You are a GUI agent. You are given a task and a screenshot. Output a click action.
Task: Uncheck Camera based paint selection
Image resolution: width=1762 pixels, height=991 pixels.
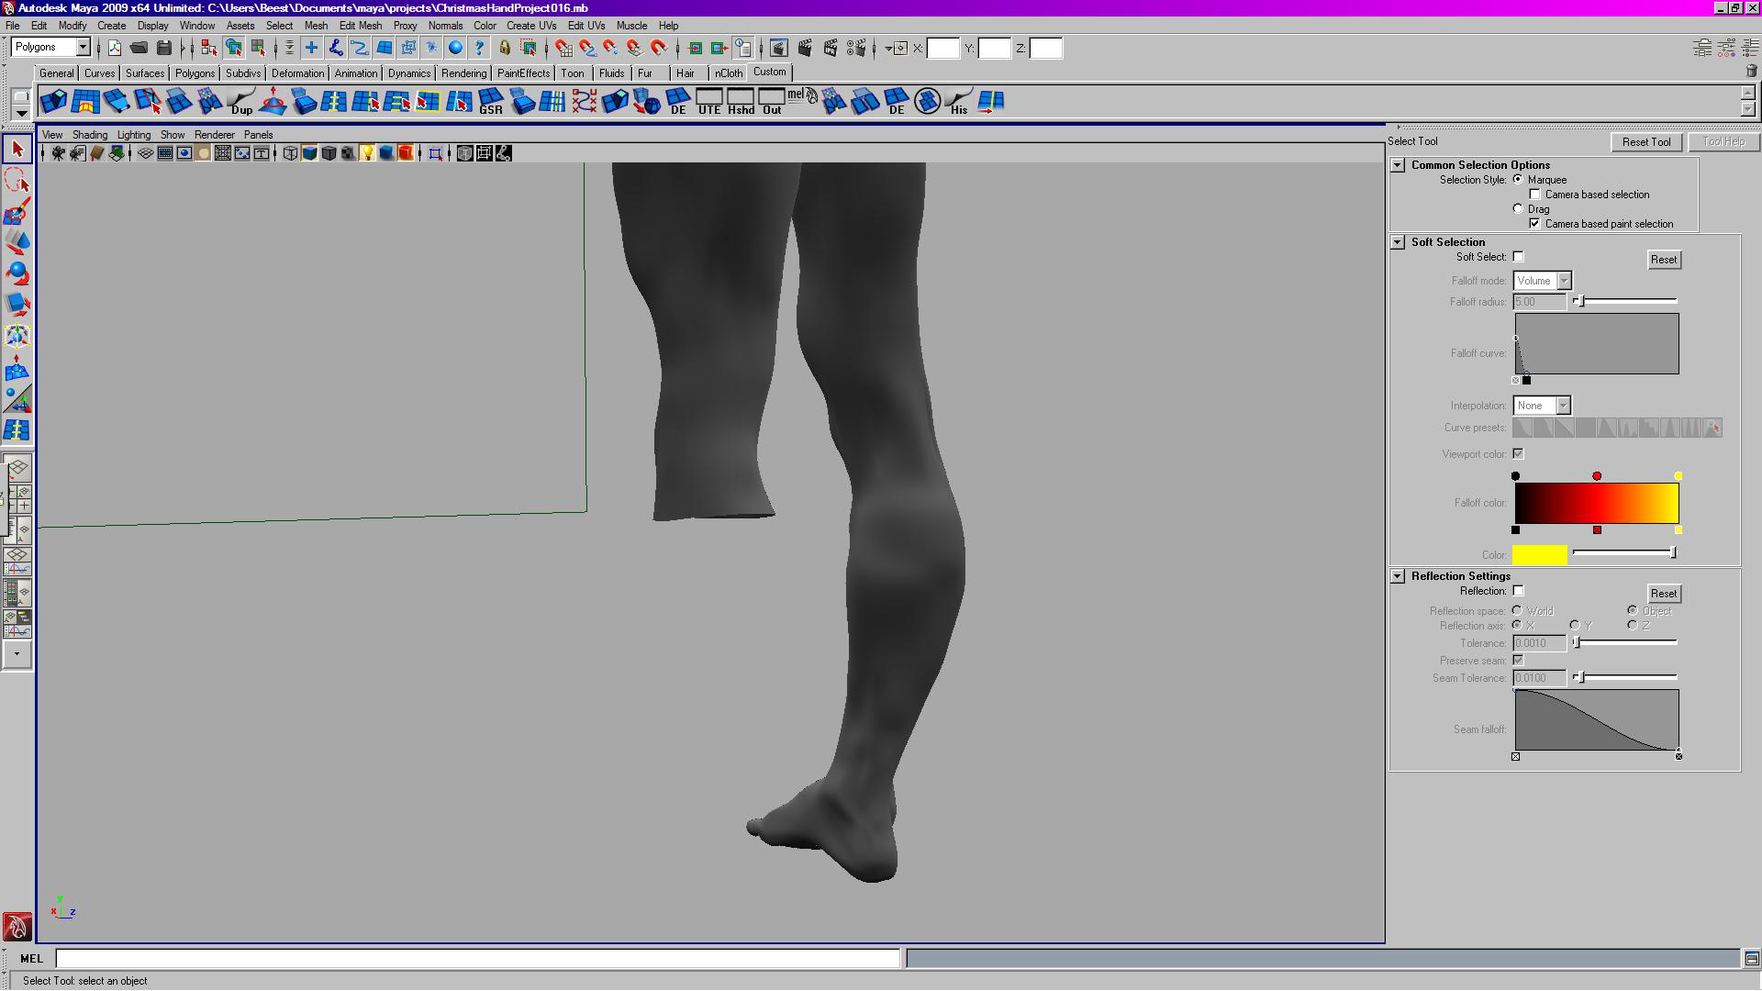pyautogui.click(x=1534, y=224)
